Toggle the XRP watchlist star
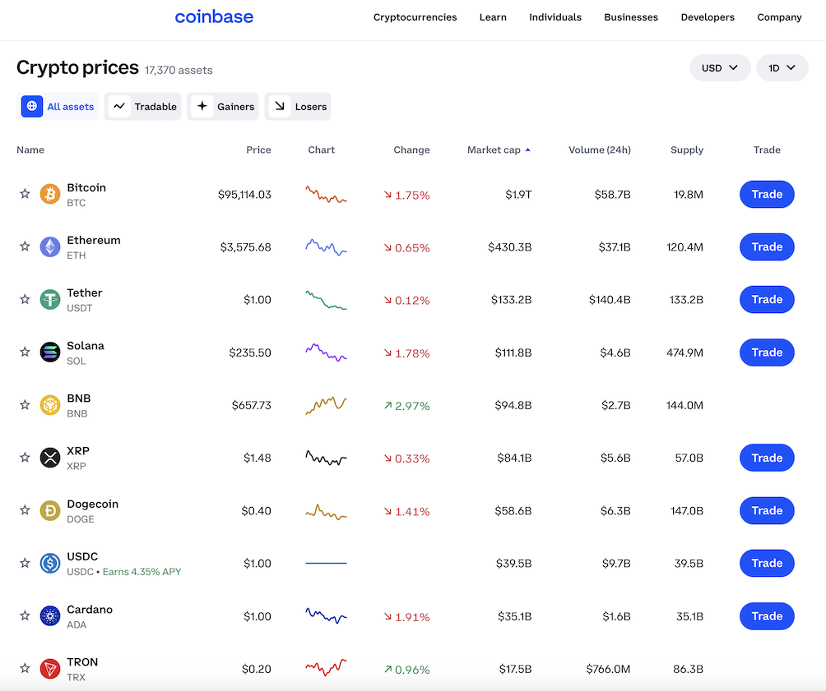 (x=25, y=458)
